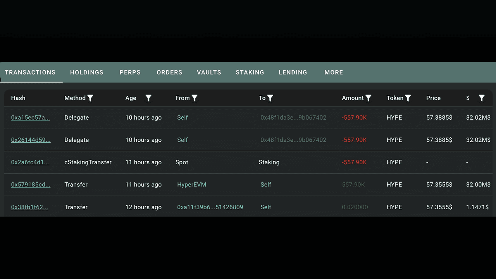
Task: Click the Age column header label
Action: 131,98
